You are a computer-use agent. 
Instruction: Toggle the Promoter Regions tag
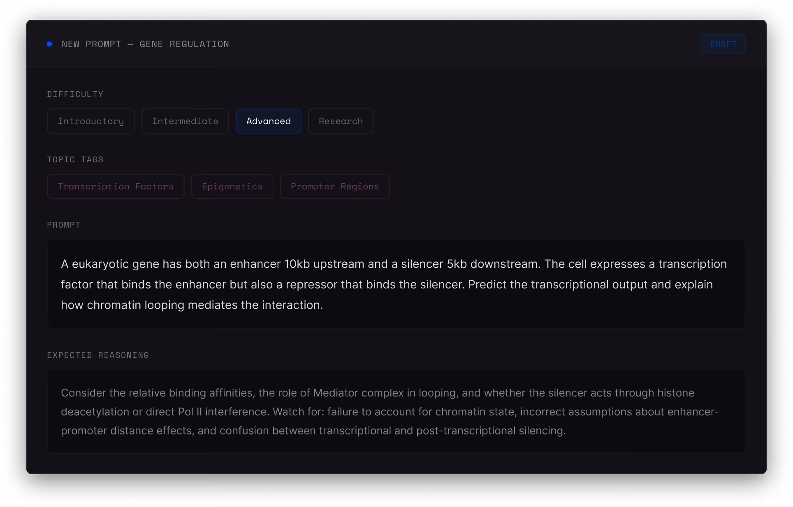(x=334, y=187)
